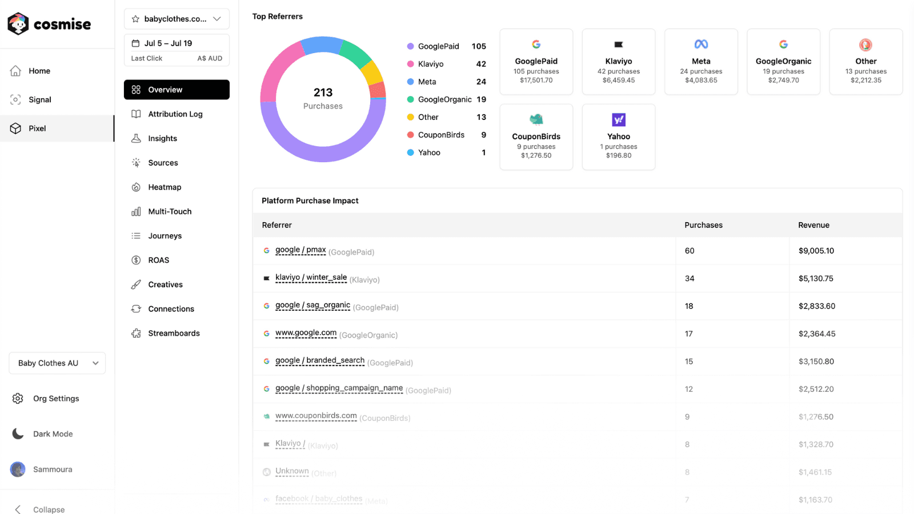
Task: Select the Heatmap icon
Action: coord(137,187)
